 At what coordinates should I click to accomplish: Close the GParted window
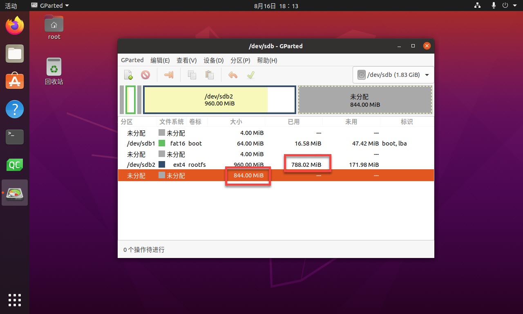427,46
